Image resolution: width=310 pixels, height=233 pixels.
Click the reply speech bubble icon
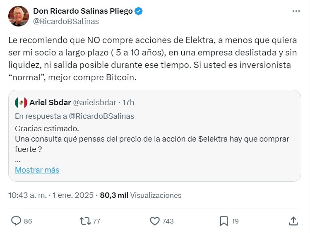16,221
